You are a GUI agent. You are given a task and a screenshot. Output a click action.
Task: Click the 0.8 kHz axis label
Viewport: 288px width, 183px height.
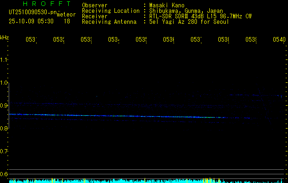(4, 128)
